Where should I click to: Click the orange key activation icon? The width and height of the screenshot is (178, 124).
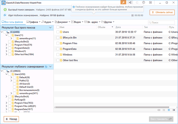(123, 2)
